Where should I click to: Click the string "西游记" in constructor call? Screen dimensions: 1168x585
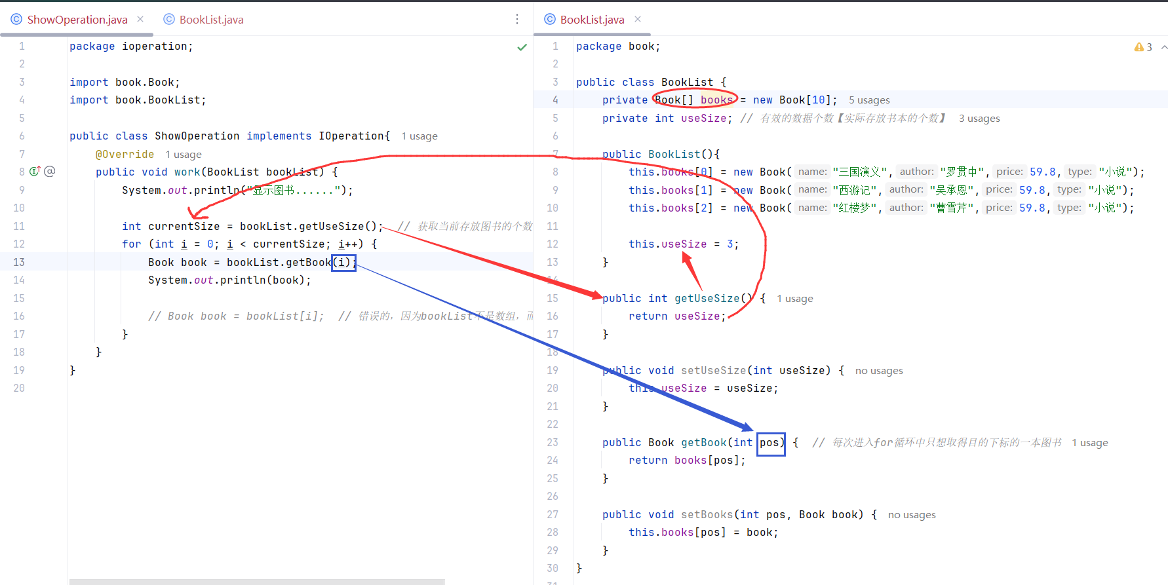(x=855, y=190)
